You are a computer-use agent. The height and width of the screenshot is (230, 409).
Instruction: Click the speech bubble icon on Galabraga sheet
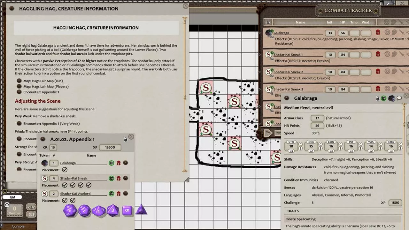399,98
